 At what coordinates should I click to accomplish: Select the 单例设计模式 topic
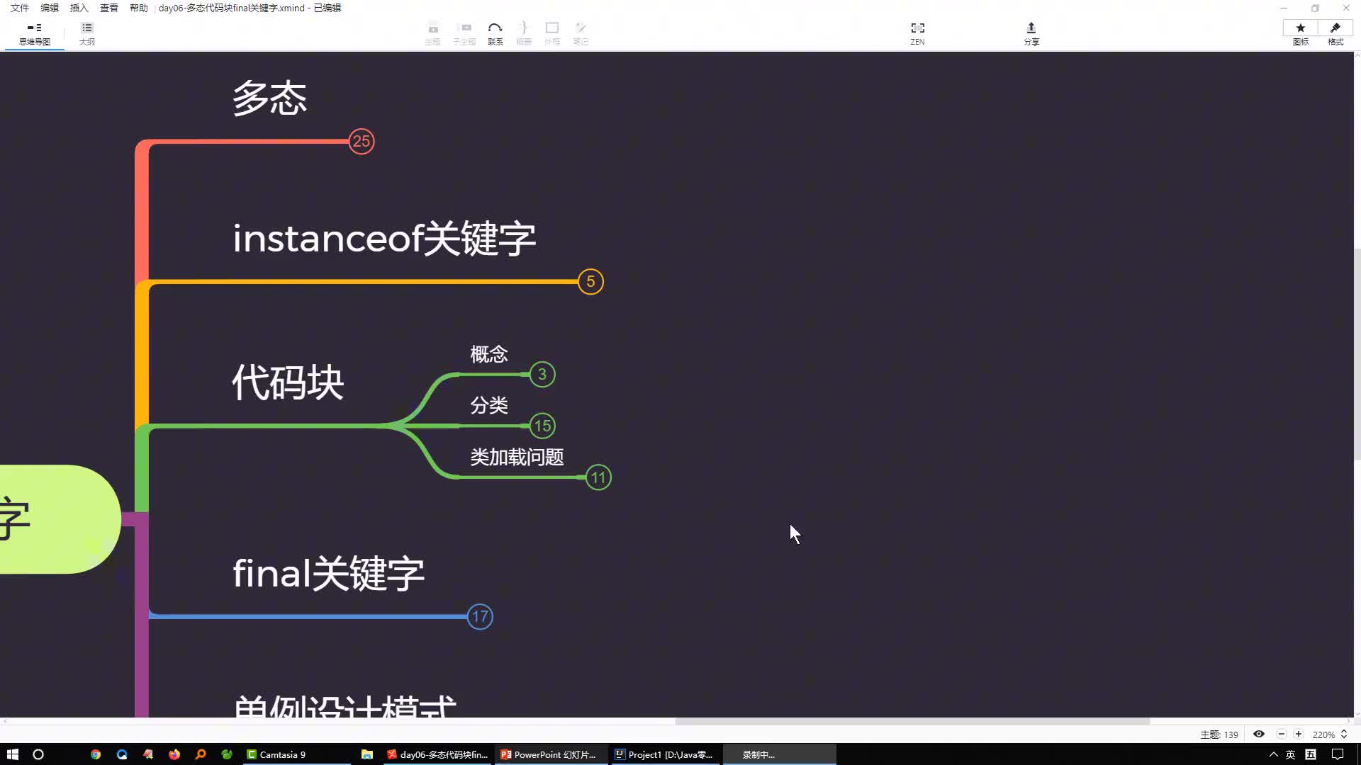(345, 705)
